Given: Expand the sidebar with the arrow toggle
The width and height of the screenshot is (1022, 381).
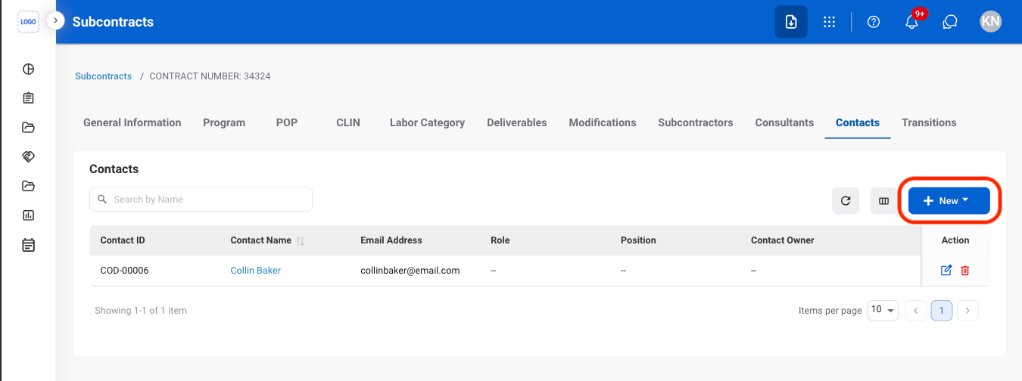Looking at the screenshot, I should tap(55, 21).
